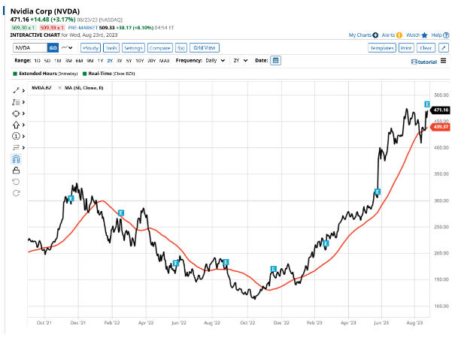Toggle the Real-Time Cboe BZX checkbox
Viewport: 458px width, 347px height.
(x=85, y=74)
